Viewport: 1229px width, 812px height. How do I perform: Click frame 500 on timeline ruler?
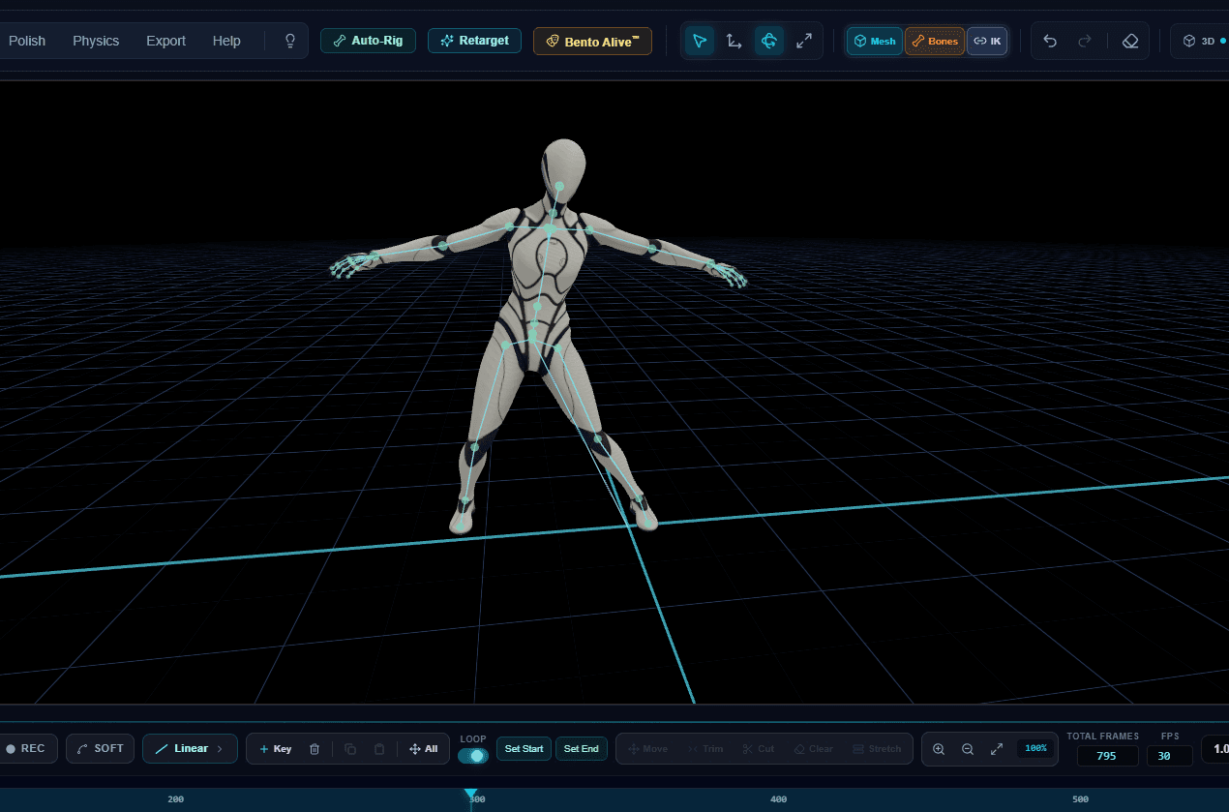click(x=1080, y=799)
